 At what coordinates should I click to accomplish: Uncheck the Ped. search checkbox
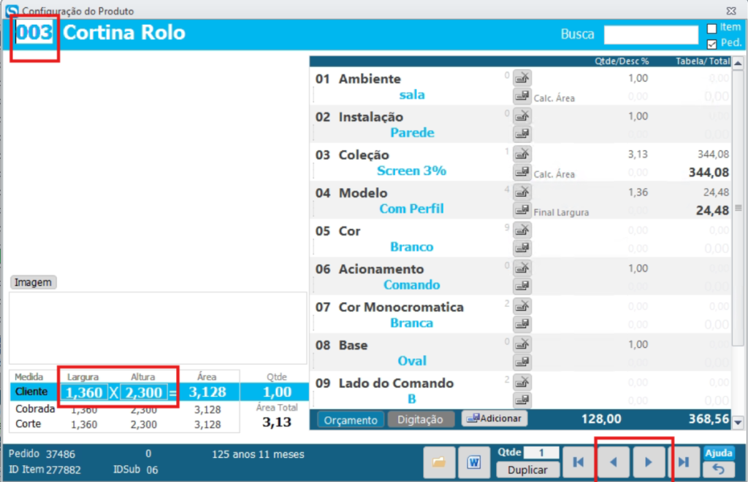711,44
